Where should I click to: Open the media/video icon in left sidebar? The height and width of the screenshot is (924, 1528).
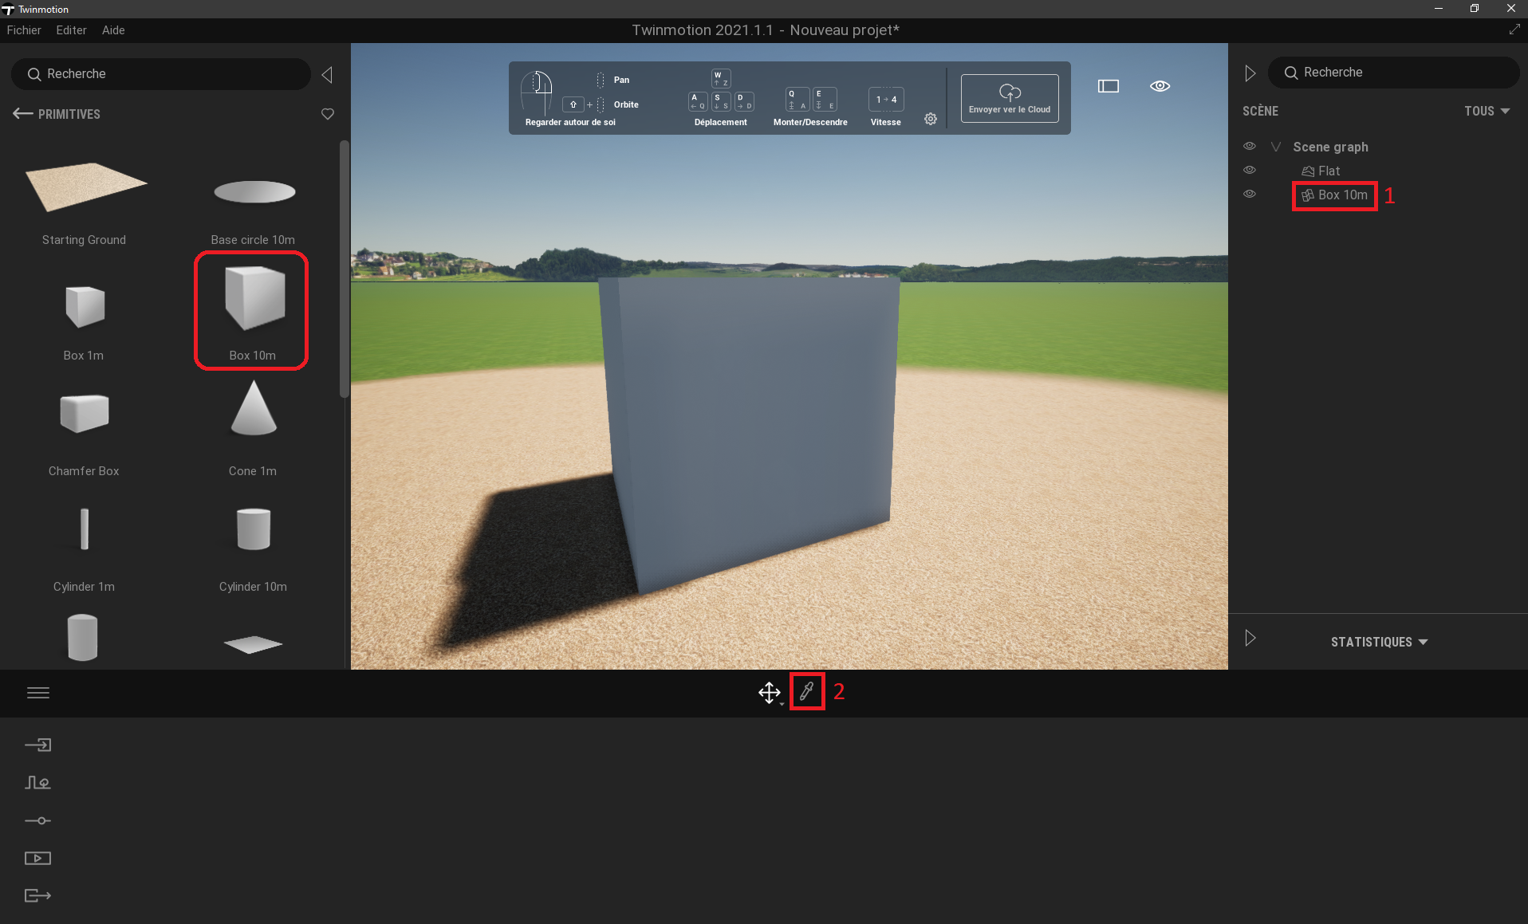pos(37,858)
